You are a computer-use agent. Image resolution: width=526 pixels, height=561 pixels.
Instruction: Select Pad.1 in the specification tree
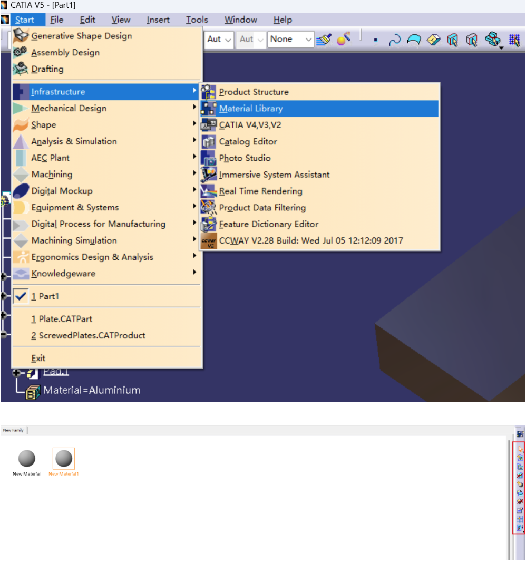tap(56, 371)
